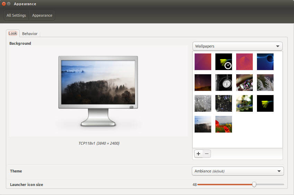
Task: Switch to the Behavior tab
Action: tap(30, 34)
